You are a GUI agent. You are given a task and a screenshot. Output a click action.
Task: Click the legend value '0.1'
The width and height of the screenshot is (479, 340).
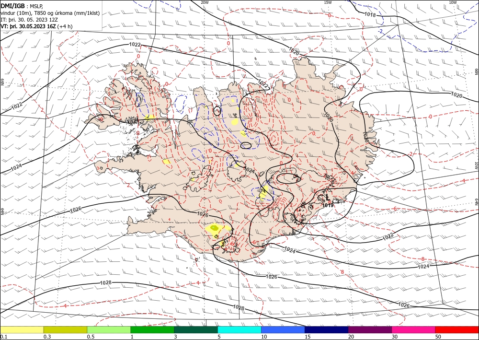(x=3, y=337)
